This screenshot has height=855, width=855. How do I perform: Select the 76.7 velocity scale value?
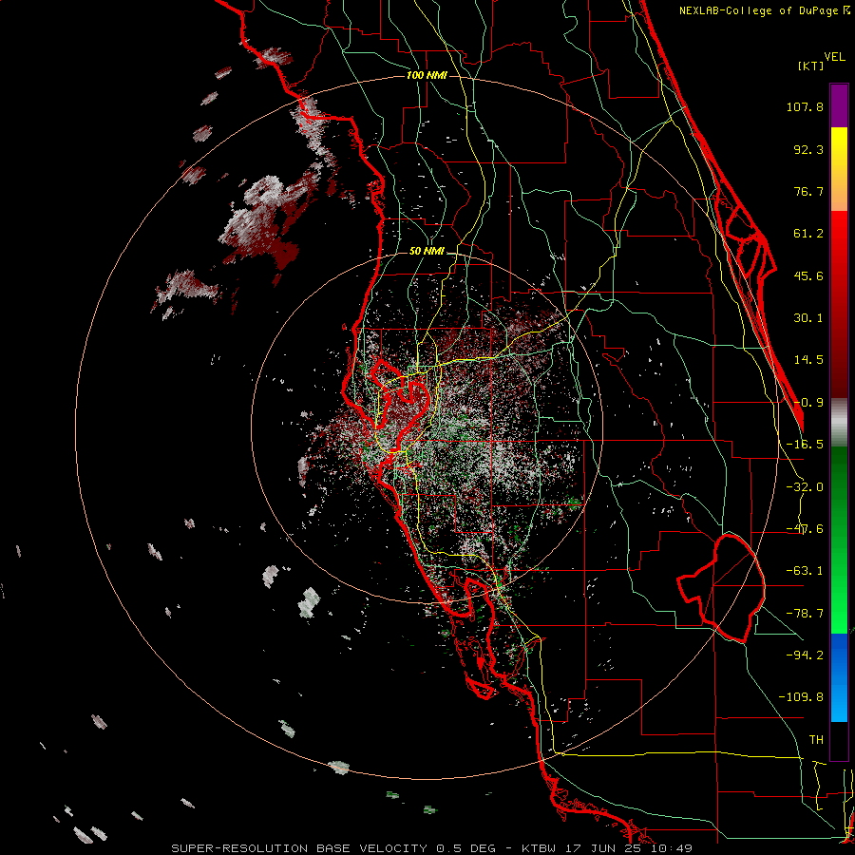point(808,191)
